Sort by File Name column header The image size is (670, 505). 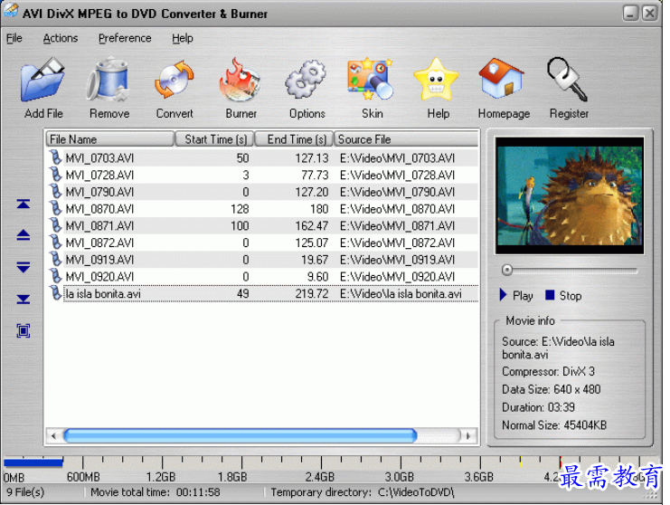pyautogui.click(x=110, y=139)
